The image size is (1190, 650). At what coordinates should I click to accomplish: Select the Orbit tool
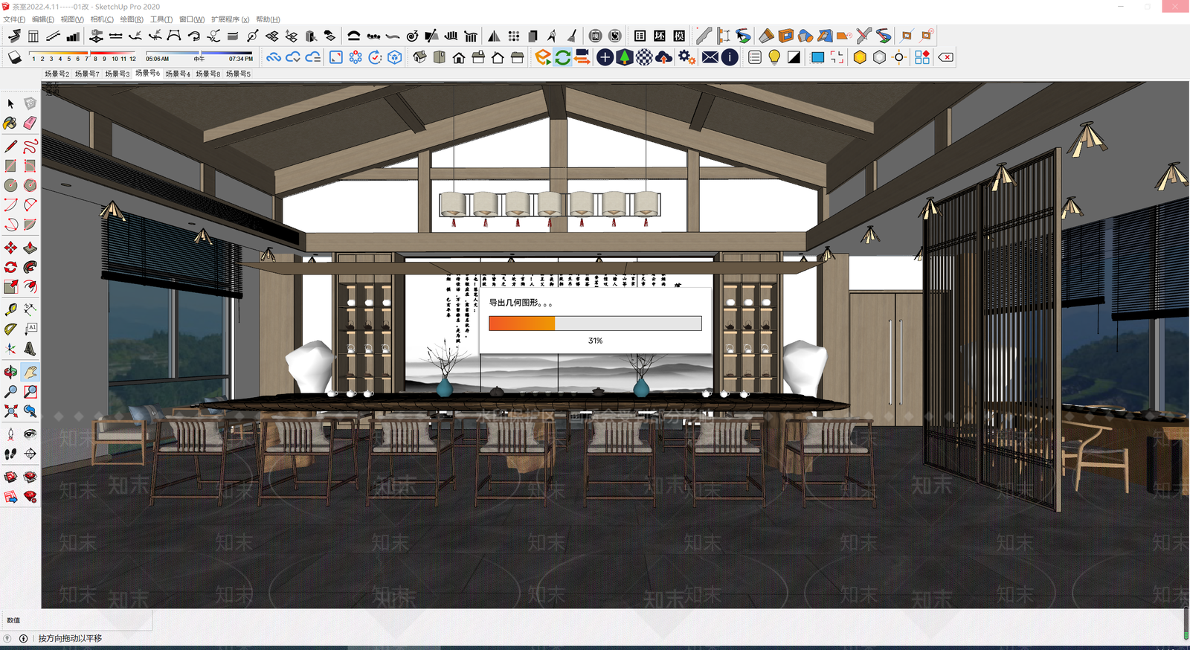(10, 372)
